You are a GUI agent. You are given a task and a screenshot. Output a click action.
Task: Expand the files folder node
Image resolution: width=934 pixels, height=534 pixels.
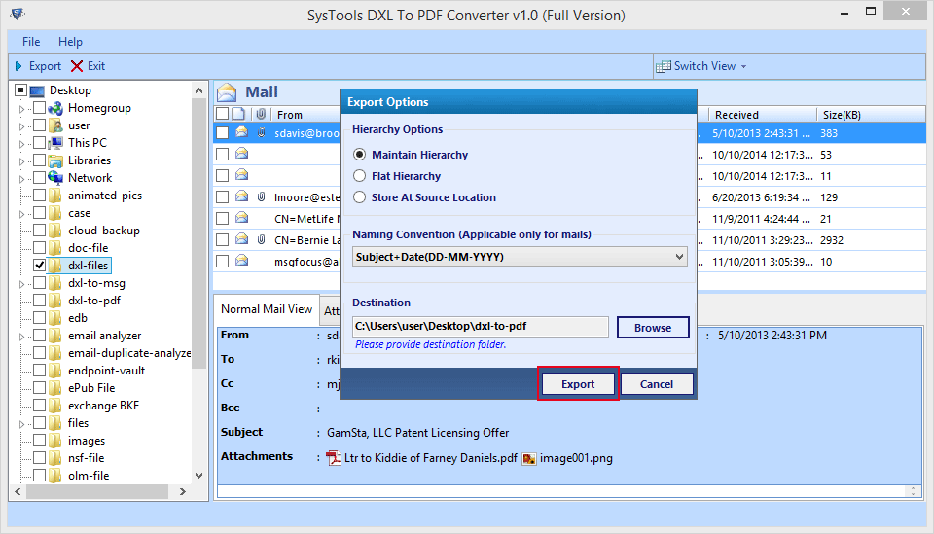tap(22, 424)
